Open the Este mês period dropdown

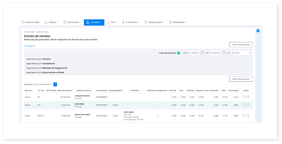click(x=241, y=53)
